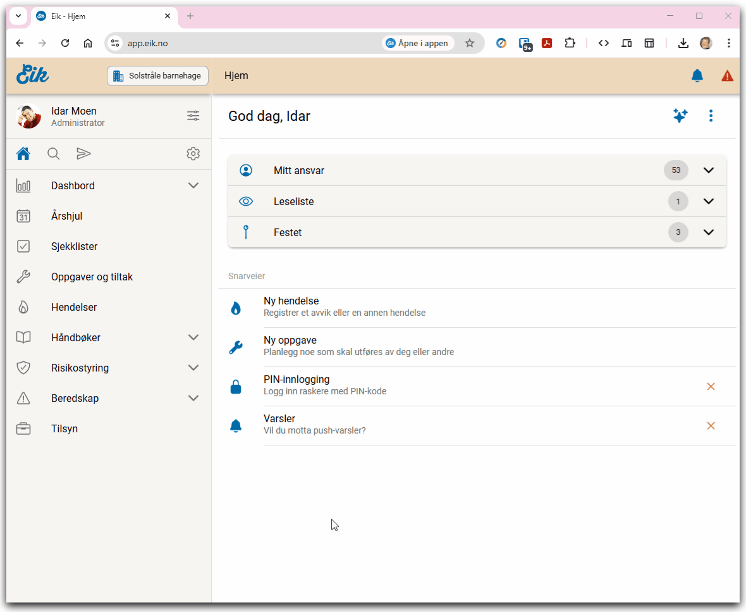The image size is (746, 612).
Task: Click the red warning triangle icon
Action: click(728, 76)
